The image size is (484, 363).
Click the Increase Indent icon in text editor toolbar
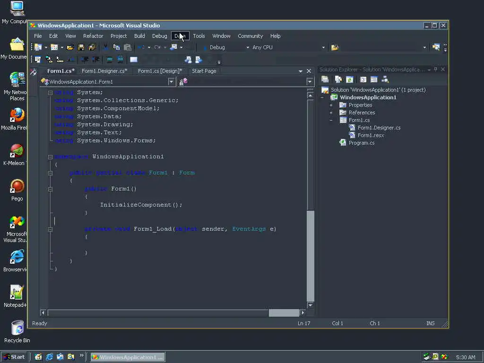(96, 60)
